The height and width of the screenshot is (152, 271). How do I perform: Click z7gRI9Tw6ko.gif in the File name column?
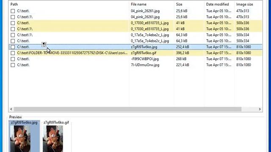coord(144,53)
